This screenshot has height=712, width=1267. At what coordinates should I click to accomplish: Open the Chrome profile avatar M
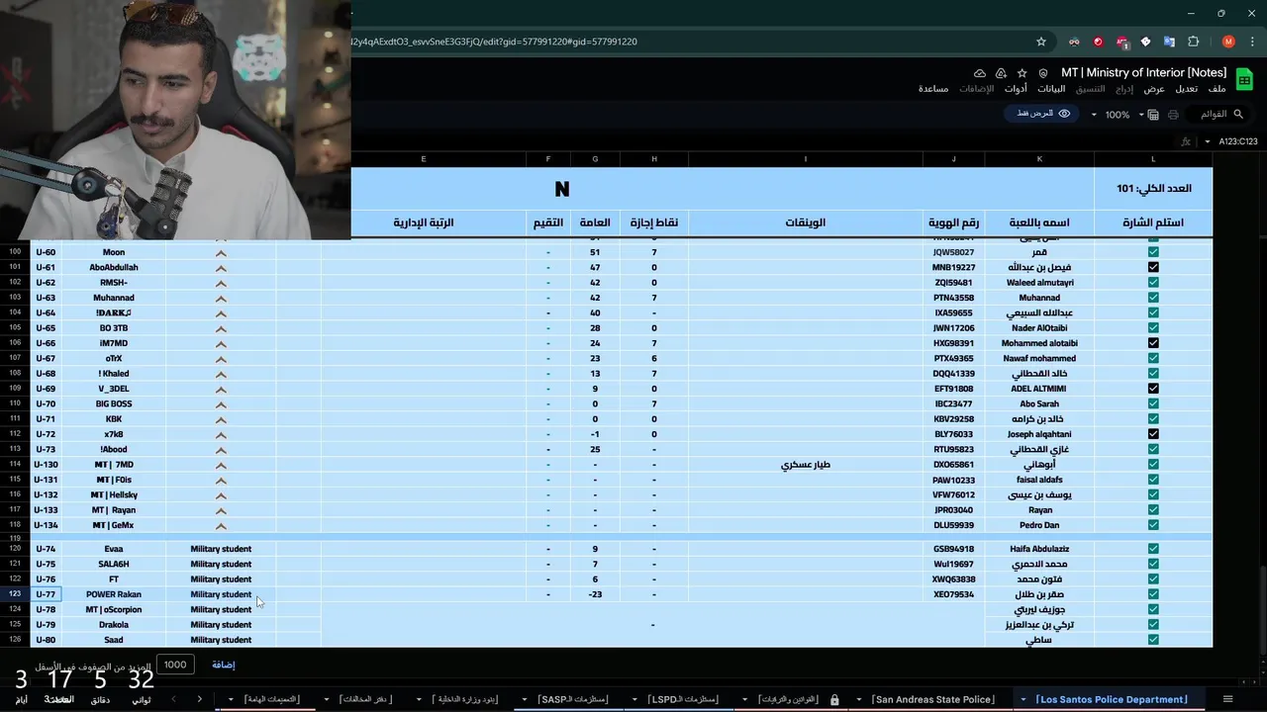click(1228, 42)
